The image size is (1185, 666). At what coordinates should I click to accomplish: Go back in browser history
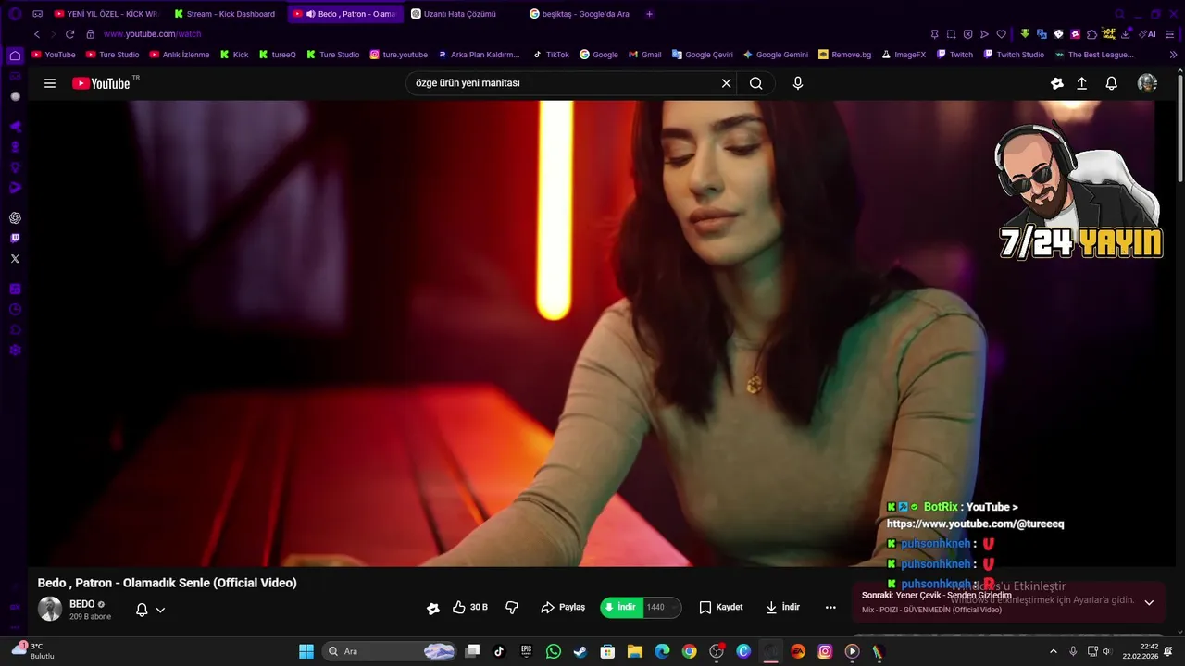click(x=37, y=34)
